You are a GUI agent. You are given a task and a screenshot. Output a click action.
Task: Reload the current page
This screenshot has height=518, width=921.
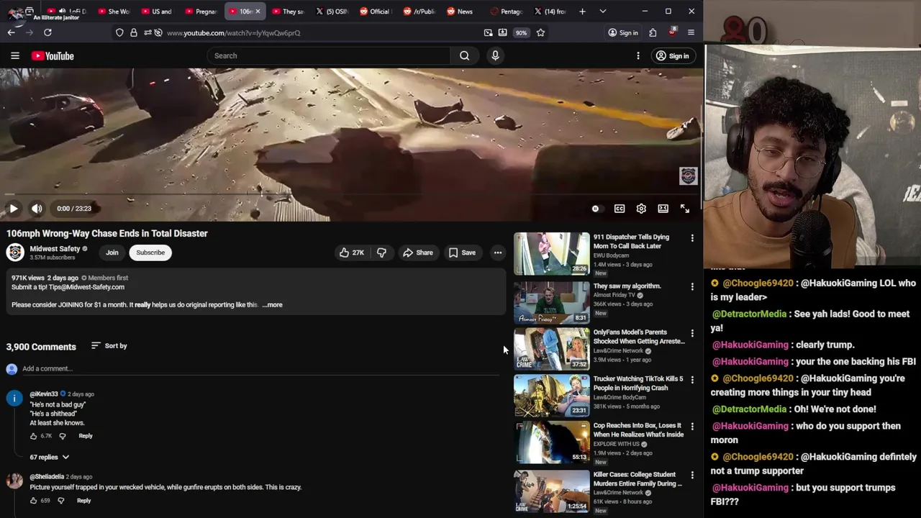tap(47, 32)
